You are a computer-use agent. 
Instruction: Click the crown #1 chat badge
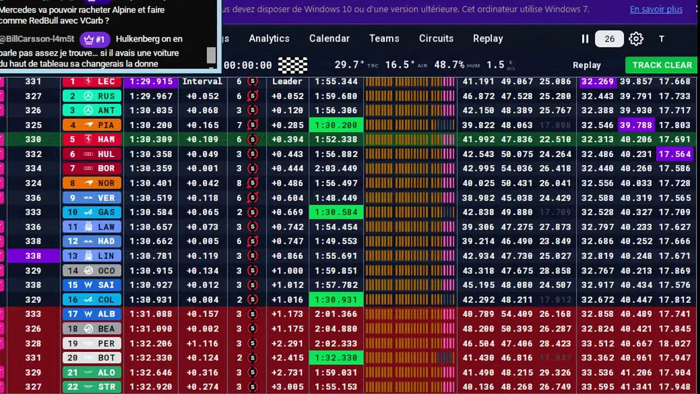pos(95,39)
